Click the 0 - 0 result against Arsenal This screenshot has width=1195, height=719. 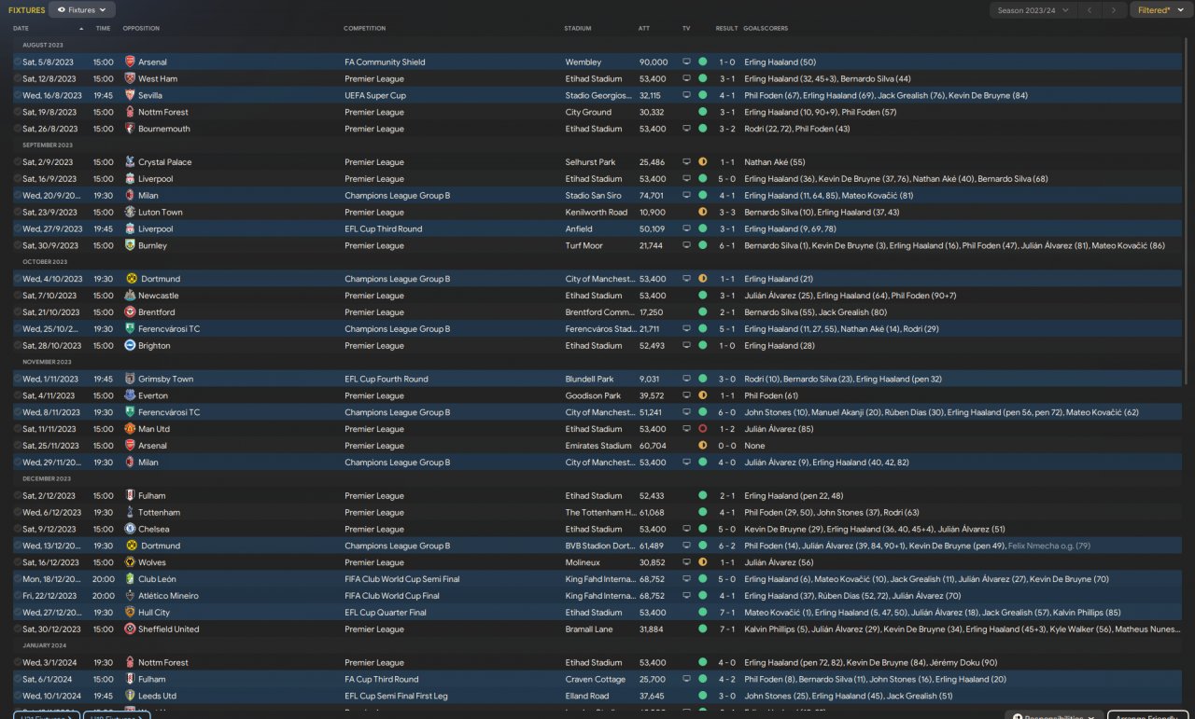(x=726, y=446)
